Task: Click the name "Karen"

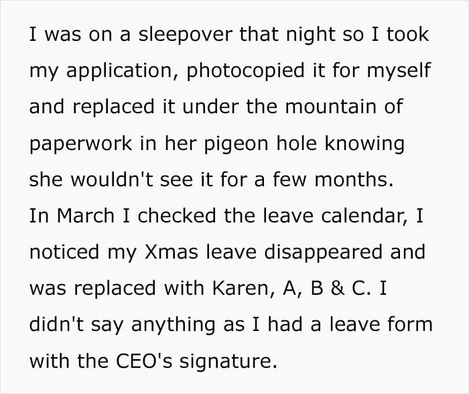Action: pos(241,288)
